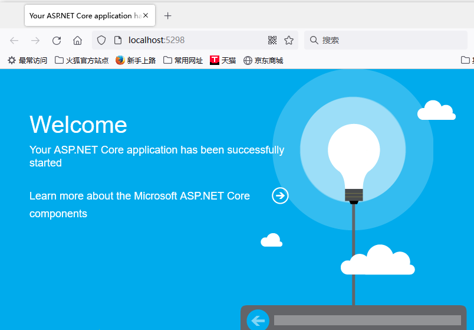Open the 天猫 bookmark
This screenshot has width=474, height=330.
223,61
